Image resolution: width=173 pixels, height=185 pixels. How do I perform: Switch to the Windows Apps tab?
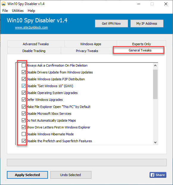pyautogui.click(x=91, y=44)
